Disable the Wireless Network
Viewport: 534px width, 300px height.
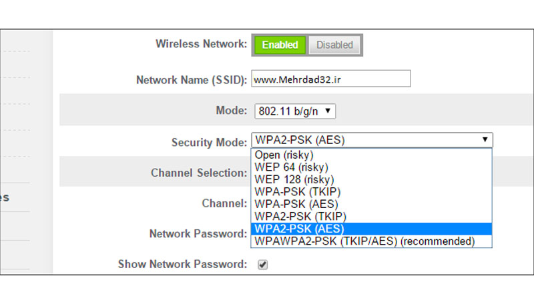click(334, 45)
